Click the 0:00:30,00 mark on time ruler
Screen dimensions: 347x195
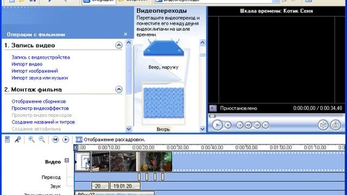(178, 147)
